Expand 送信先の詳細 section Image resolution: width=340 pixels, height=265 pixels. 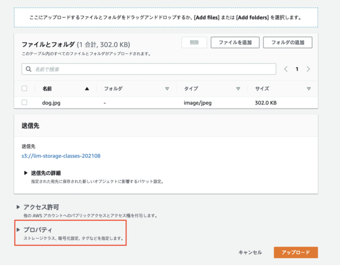[x=25, y=173]
